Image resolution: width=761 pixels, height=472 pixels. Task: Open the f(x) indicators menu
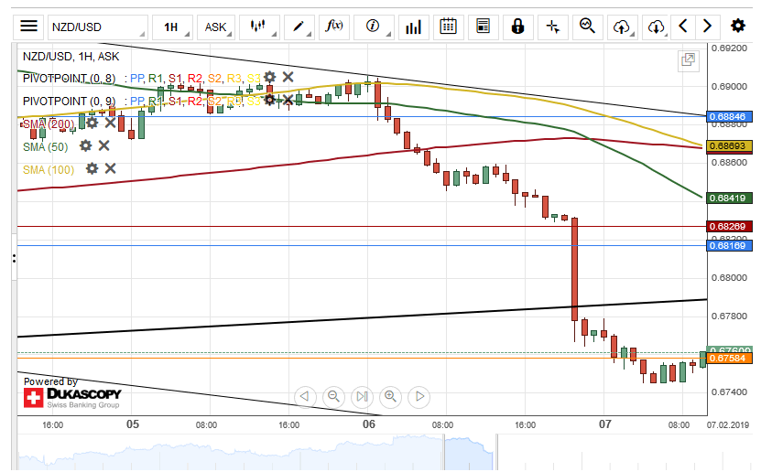334,27
